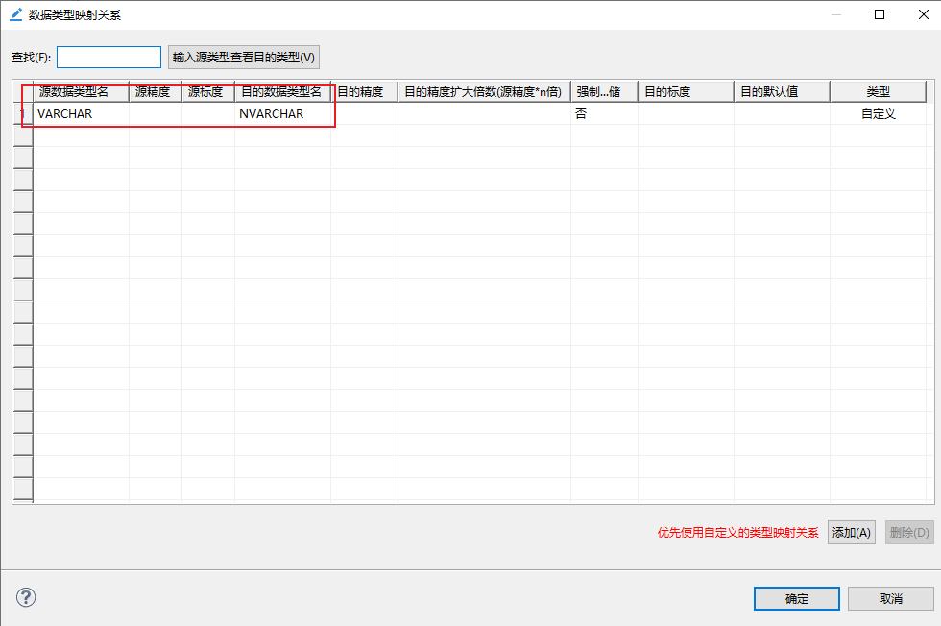Screen dimensions: 941x626
Task: Click 目的精度扩大倍数(源精度*n倍) column header
Action: 484,92
